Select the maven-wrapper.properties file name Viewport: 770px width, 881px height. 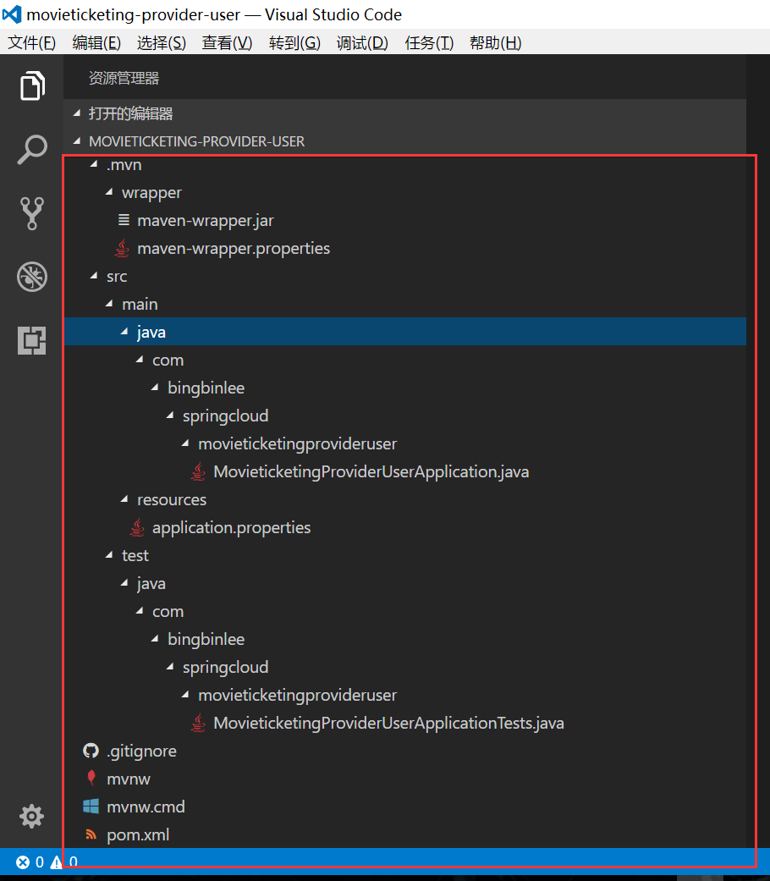click(x=234, y=248)
